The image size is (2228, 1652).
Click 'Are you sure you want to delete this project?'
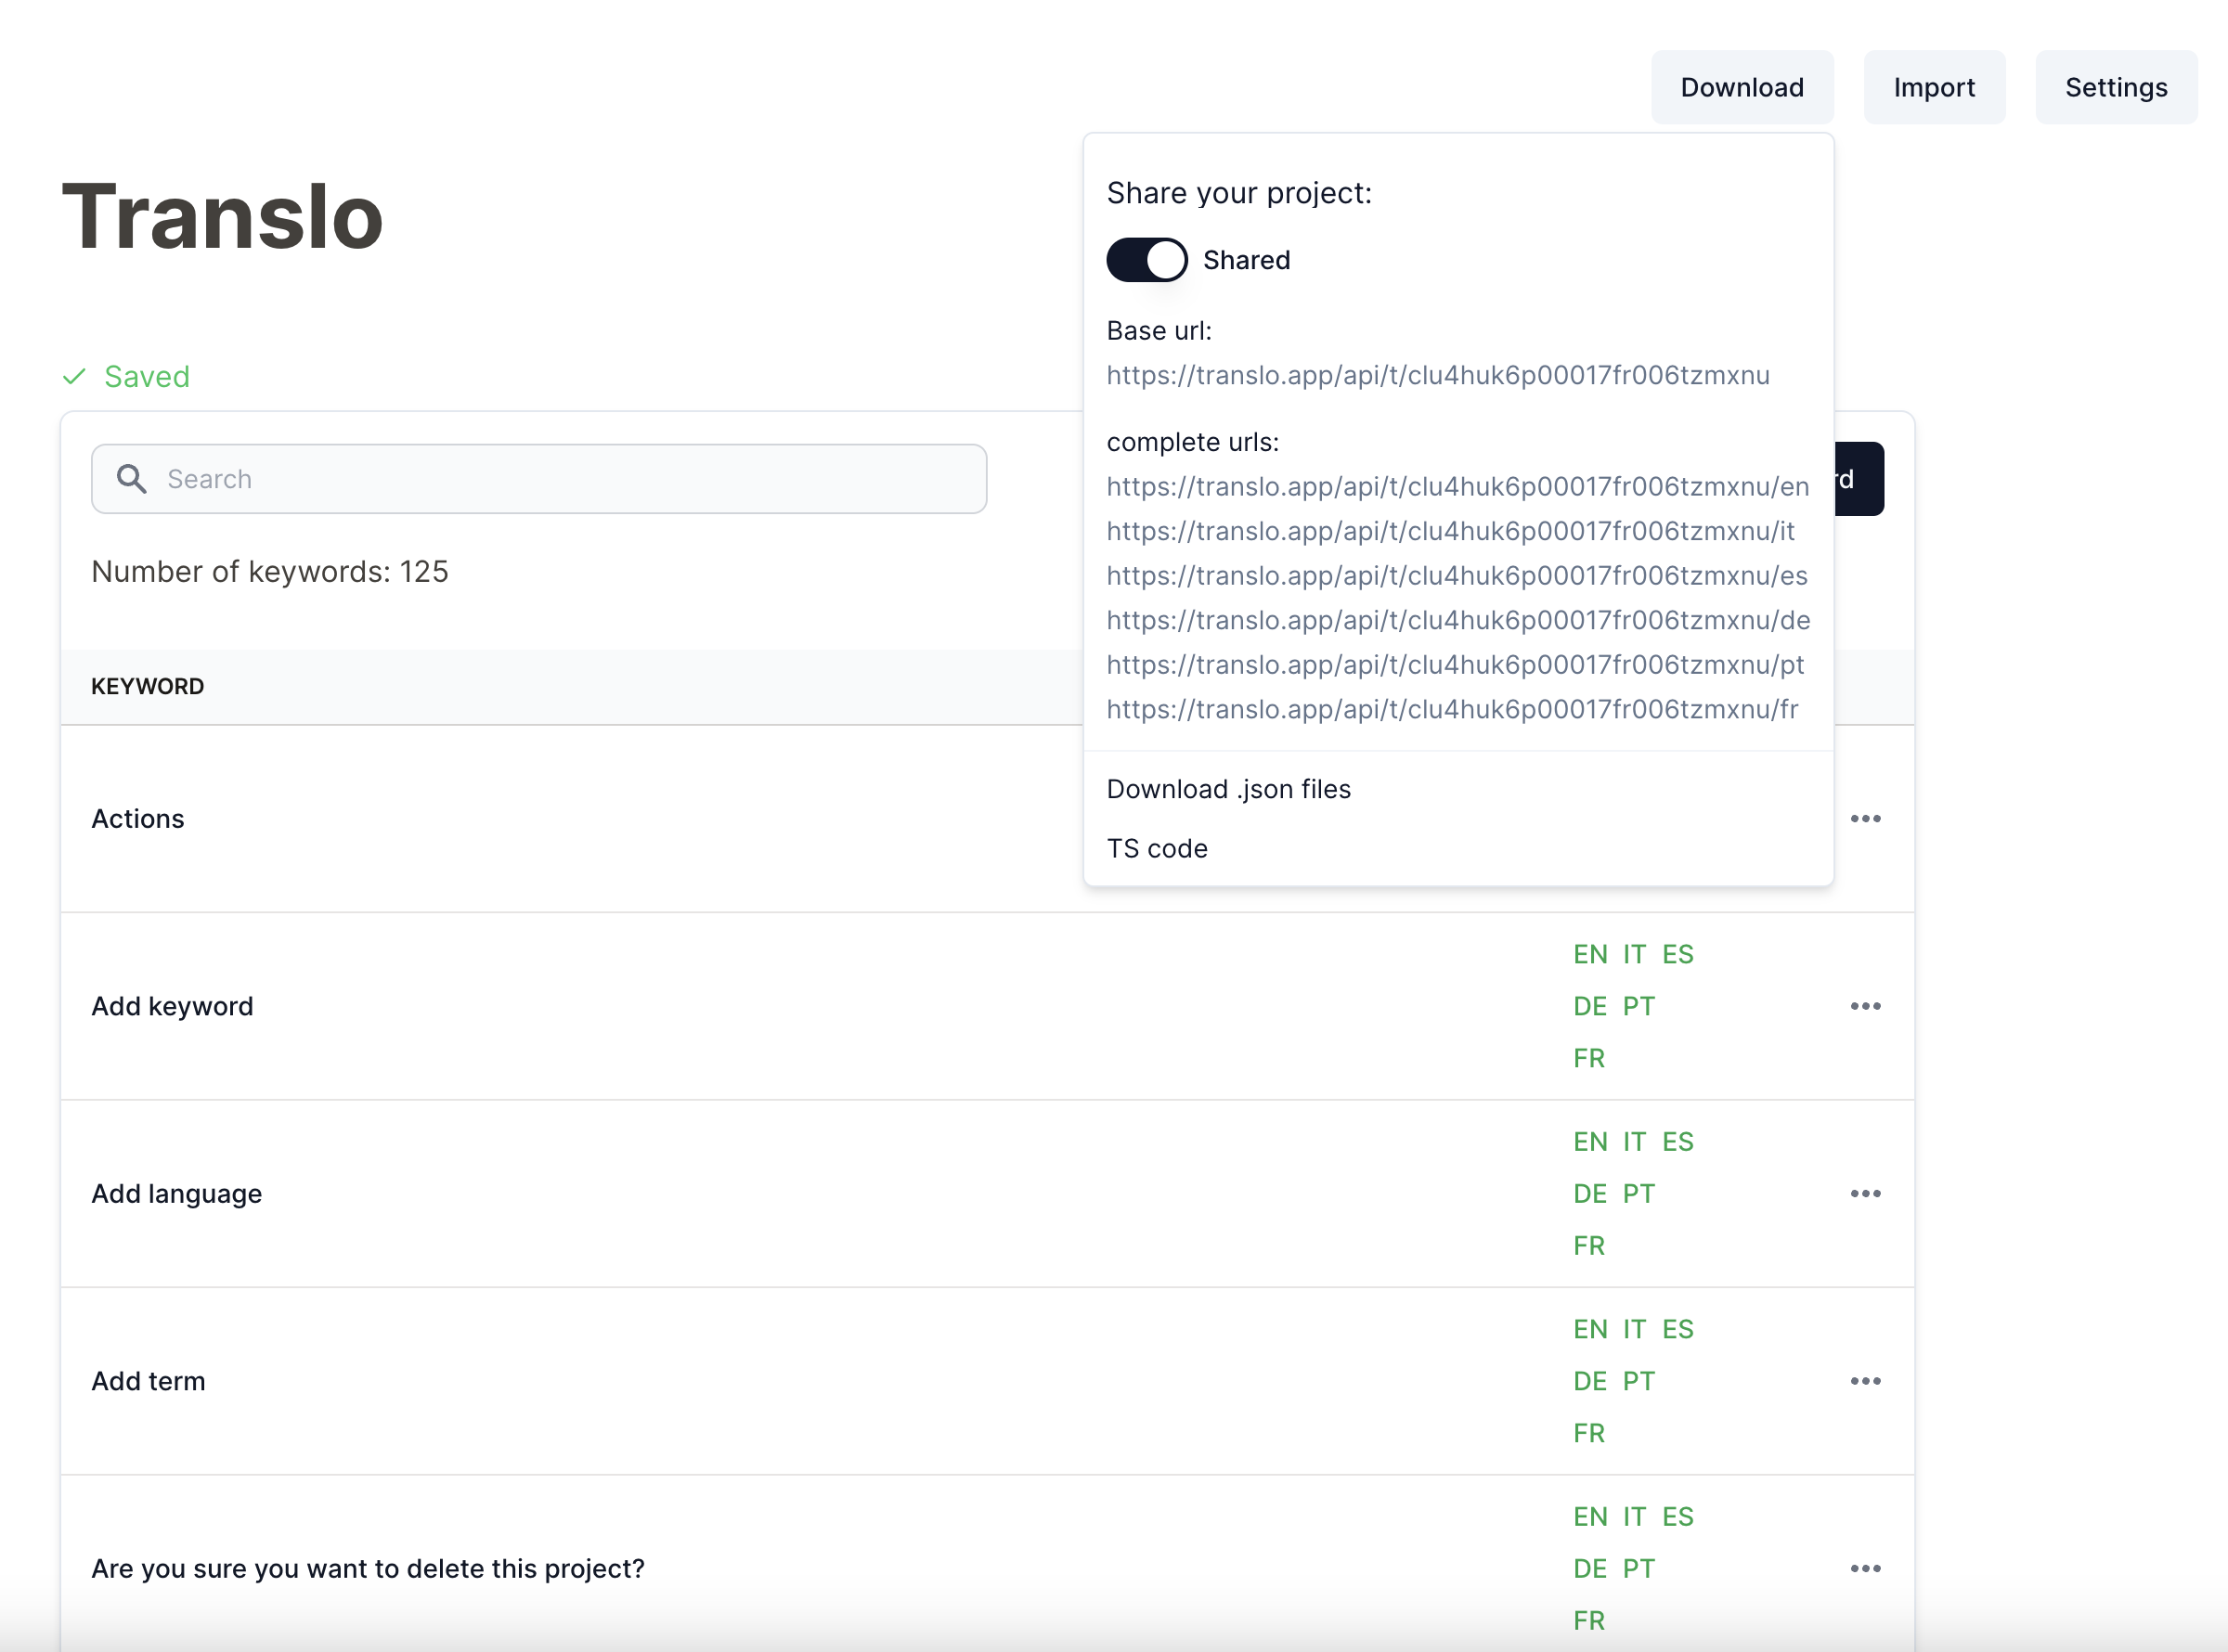pos(368,1569)
